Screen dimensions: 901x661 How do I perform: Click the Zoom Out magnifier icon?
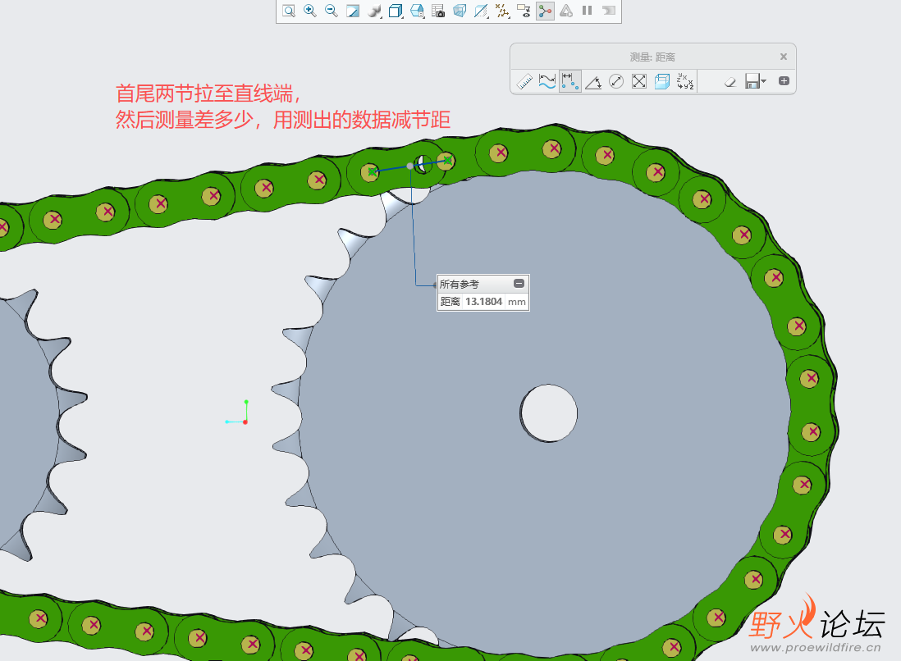[x=332, y=11]
